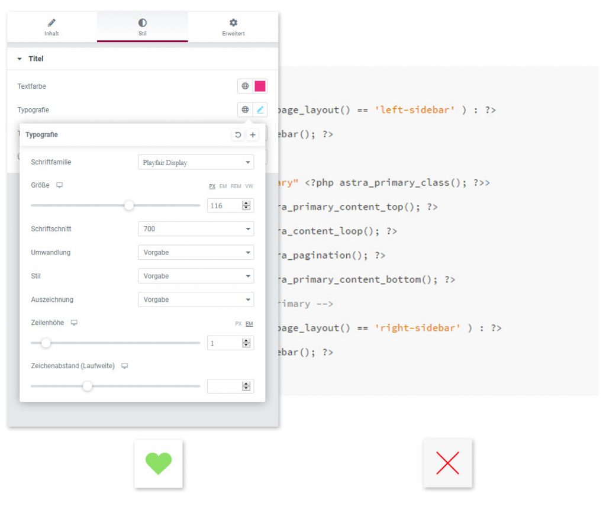Click the globe icon next to Textfarbe
Image resolution: width=606 pixels, height=522 pixels.
pyautogui.click(x=245, y=86)
